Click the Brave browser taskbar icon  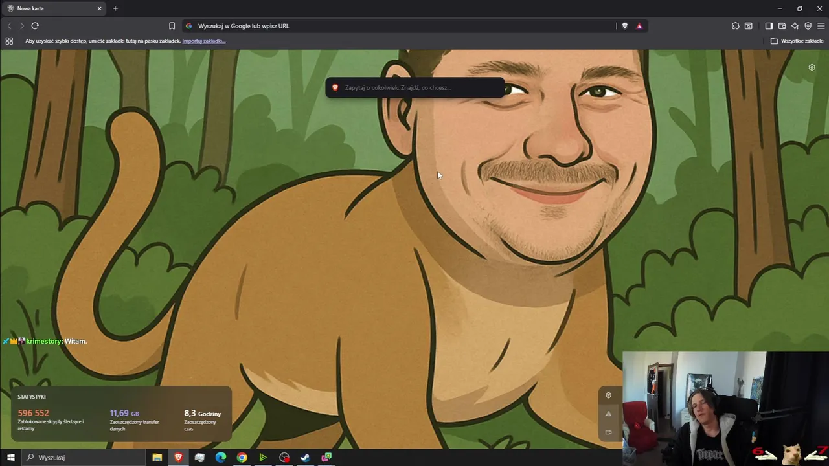[178, 458]
